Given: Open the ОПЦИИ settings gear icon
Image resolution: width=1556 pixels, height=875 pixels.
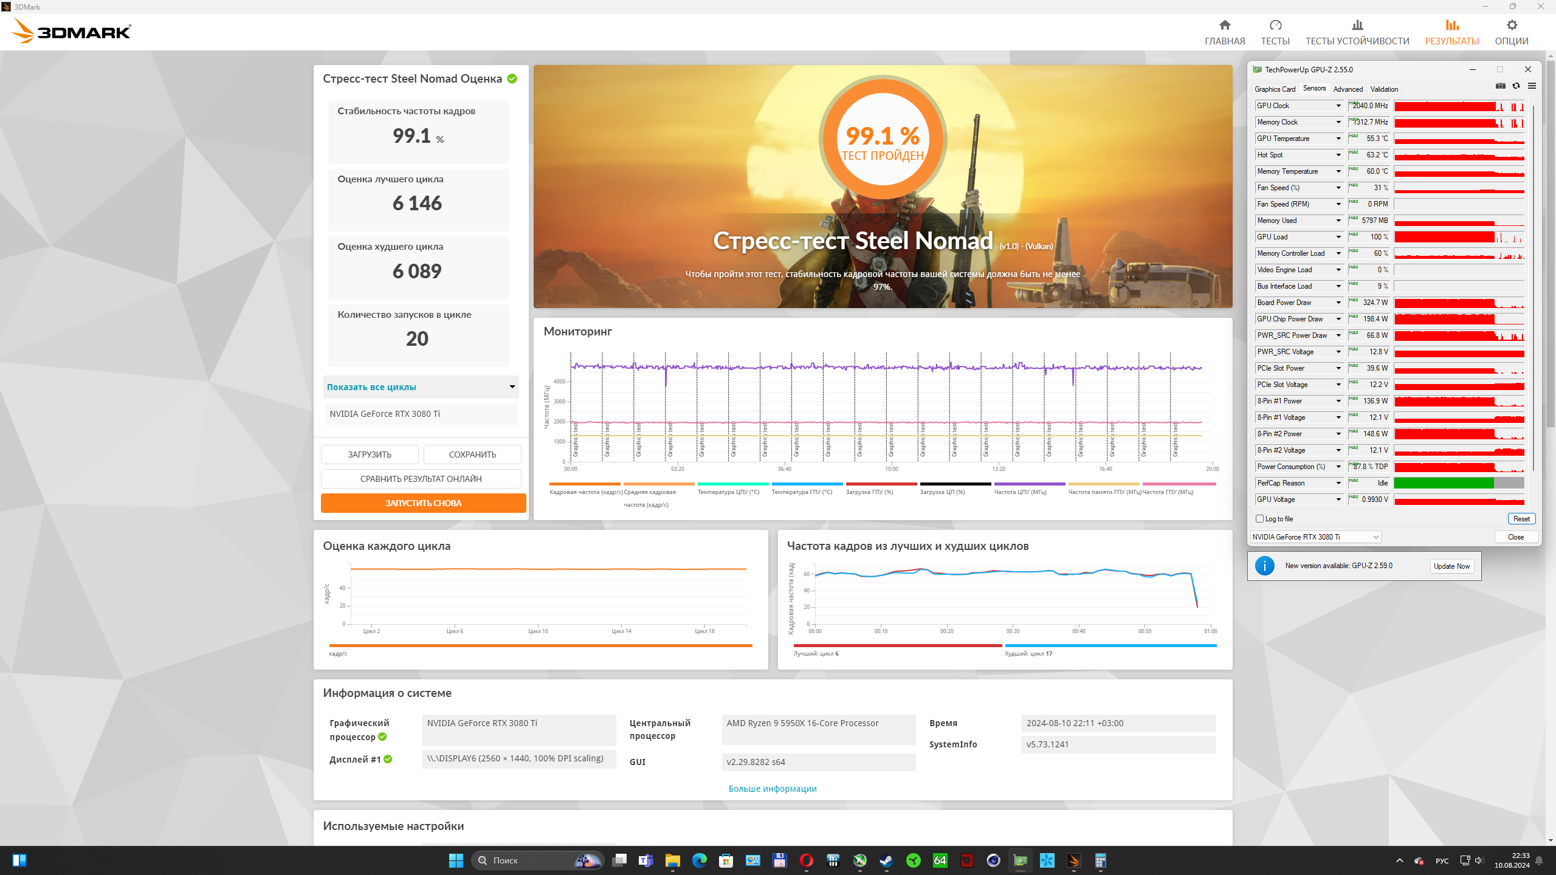Looking at the screenshot, I should [x=1512, y=25].
